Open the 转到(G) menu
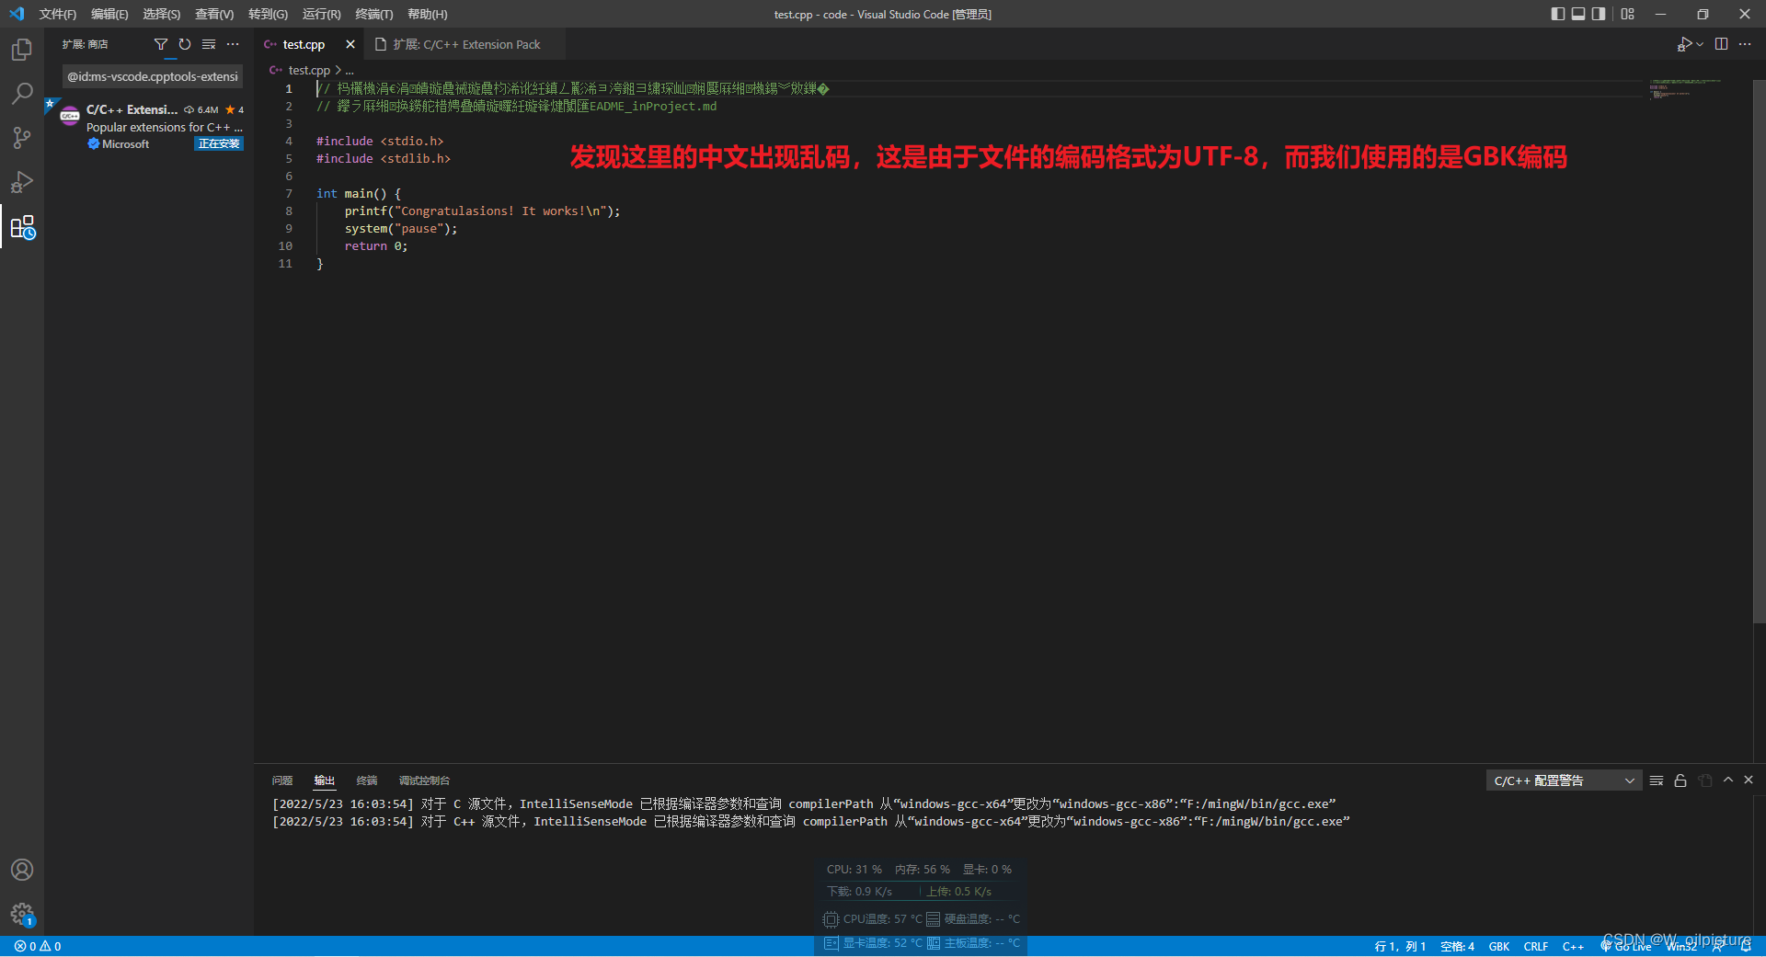The height and width of the screenshot is (957, 1766). pos(268,14)
